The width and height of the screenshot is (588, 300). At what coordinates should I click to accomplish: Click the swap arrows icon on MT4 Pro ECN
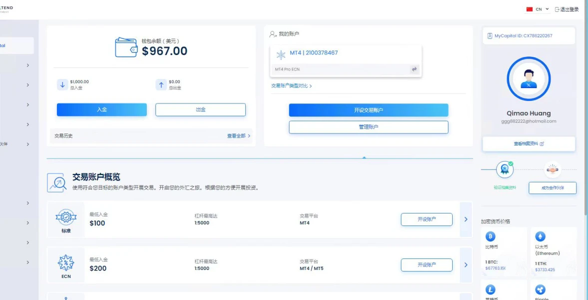(414, 69)
